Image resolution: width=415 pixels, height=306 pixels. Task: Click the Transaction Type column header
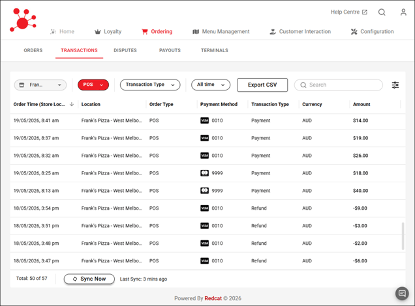pyautogui.click(x=270, y=104)
